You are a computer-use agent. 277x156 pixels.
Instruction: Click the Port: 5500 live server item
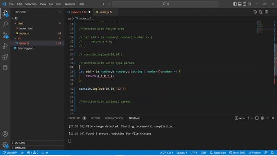coord(237,153)
